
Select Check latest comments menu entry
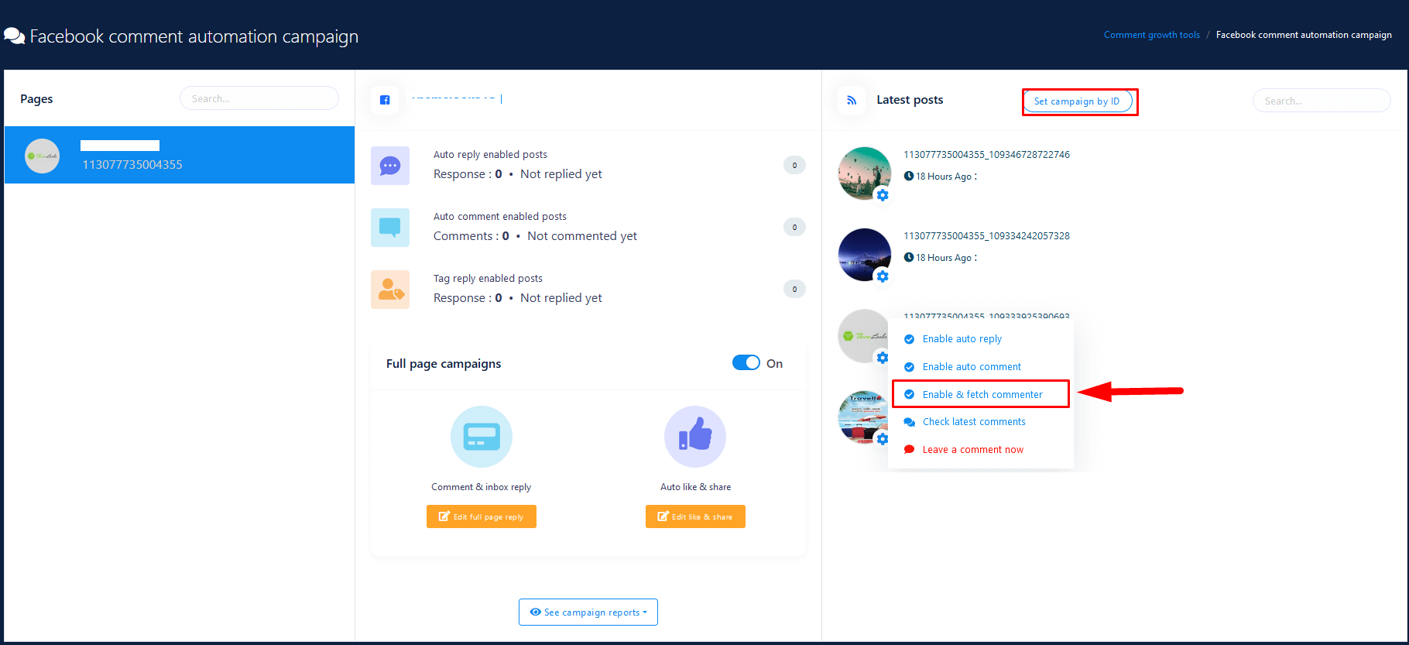coord(973,422)
